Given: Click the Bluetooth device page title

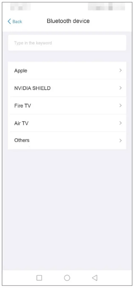Looking at the screenshot, I should [x=68, y=21].
